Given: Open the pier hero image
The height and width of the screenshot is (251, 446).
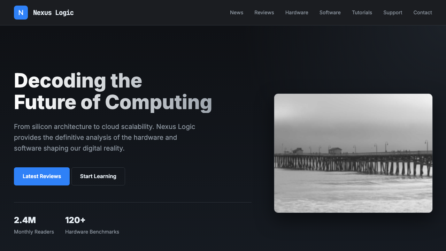Looking at the screenshot, I should (353, 153).
